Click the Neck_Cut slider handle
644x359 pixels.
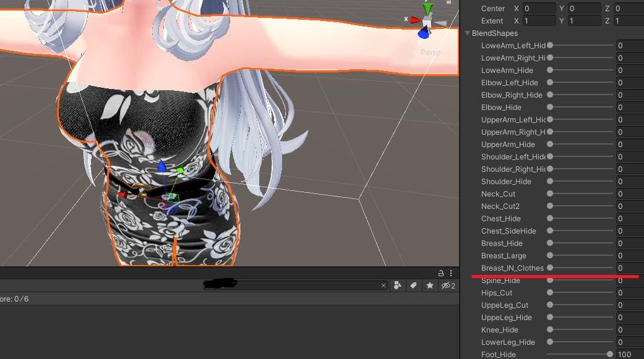tap(550, 193)
